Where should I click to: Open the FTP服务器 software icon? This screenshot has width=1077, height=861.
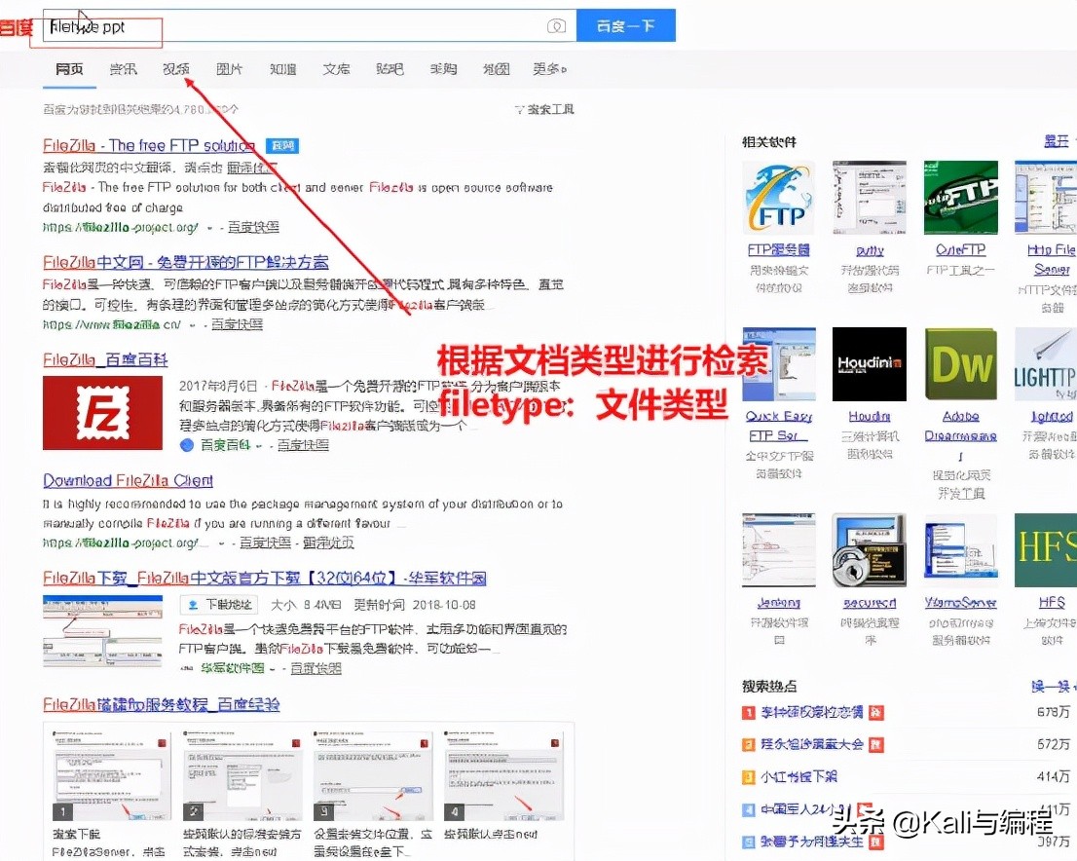coord(779,198)
